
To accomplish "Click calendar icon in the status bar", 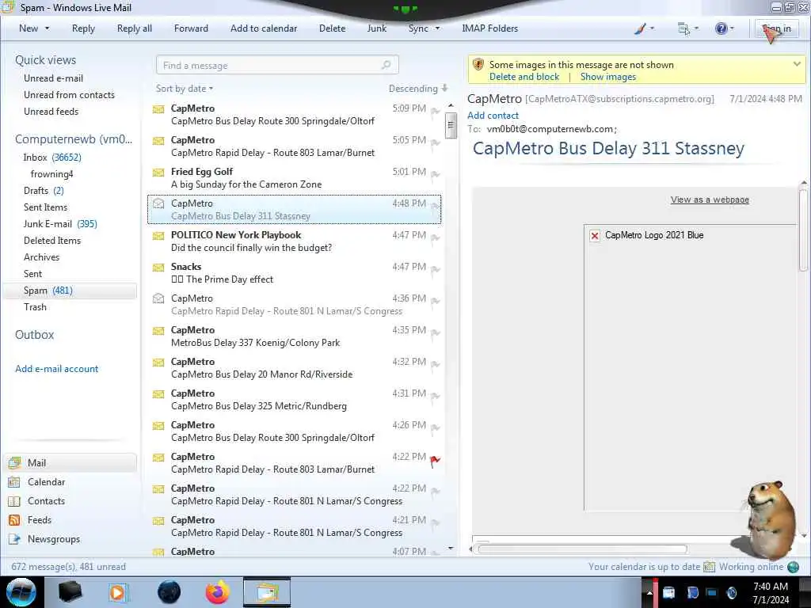I will pos(709,567).
